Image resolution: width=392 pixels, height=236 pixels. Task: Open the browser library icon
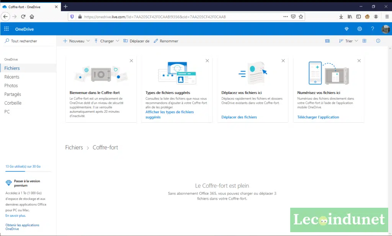tap(350, 17)
